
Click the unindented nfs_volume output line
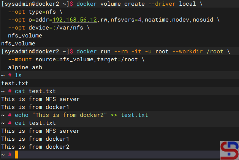coord(18,43)
